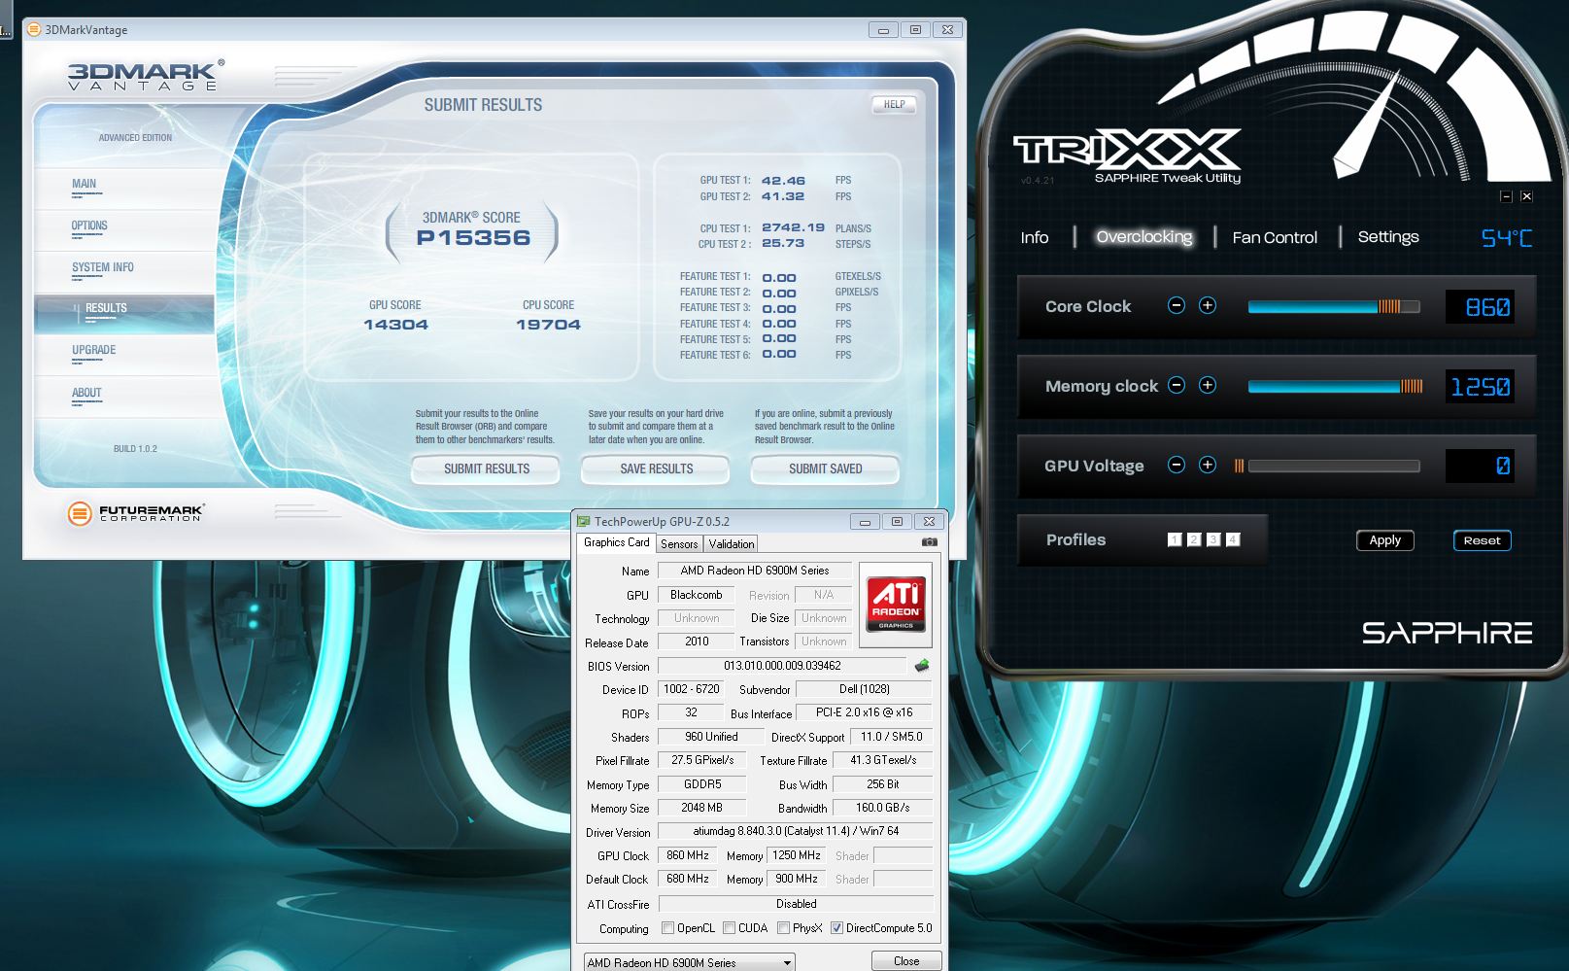The width and height of the screenshot is (1569, 971).
Task: Toggle the CUDA checkbox
Action: (729, 928)
